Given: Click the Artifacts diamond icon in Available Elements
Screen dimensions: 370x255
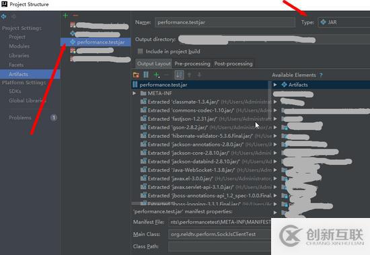Looking at the screenshot, I should coord(285,85).
